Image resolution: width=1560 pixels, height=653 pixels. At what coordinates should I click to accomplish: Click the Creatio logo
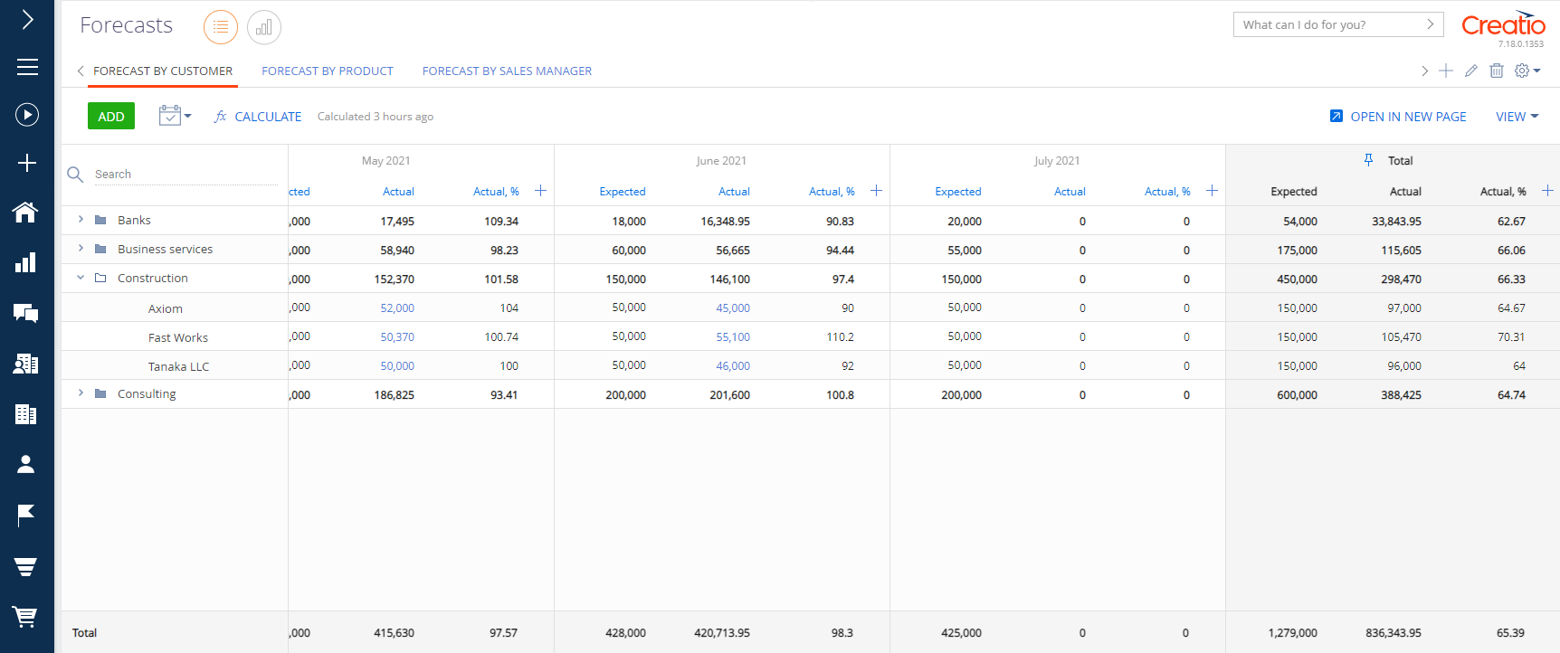click(1504, 25)
